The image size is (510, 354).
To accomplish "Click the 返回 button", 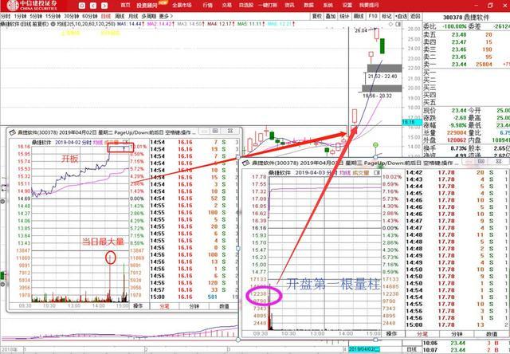I will click(415, 16).
